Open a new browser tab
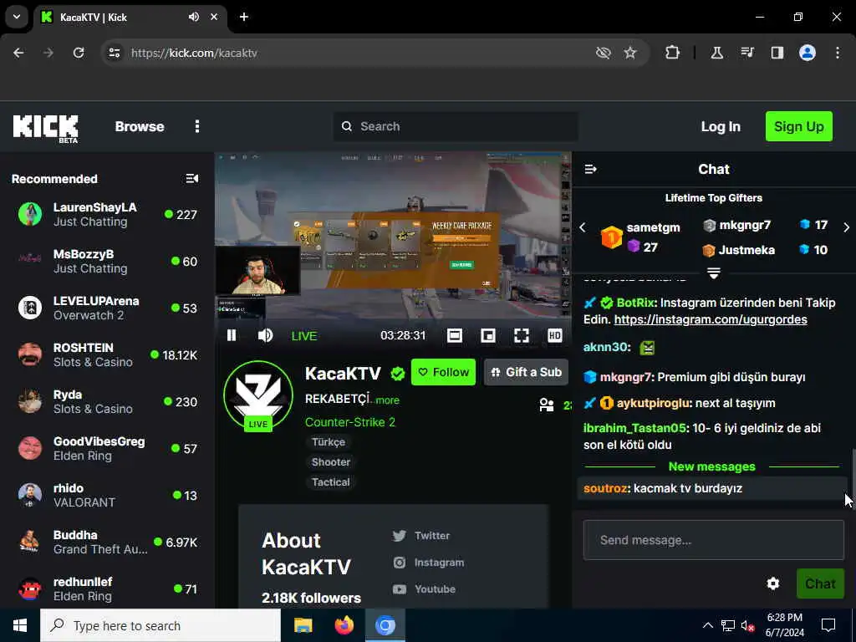The height and width of the screenshot is (642, 856). tap(244, 17)
